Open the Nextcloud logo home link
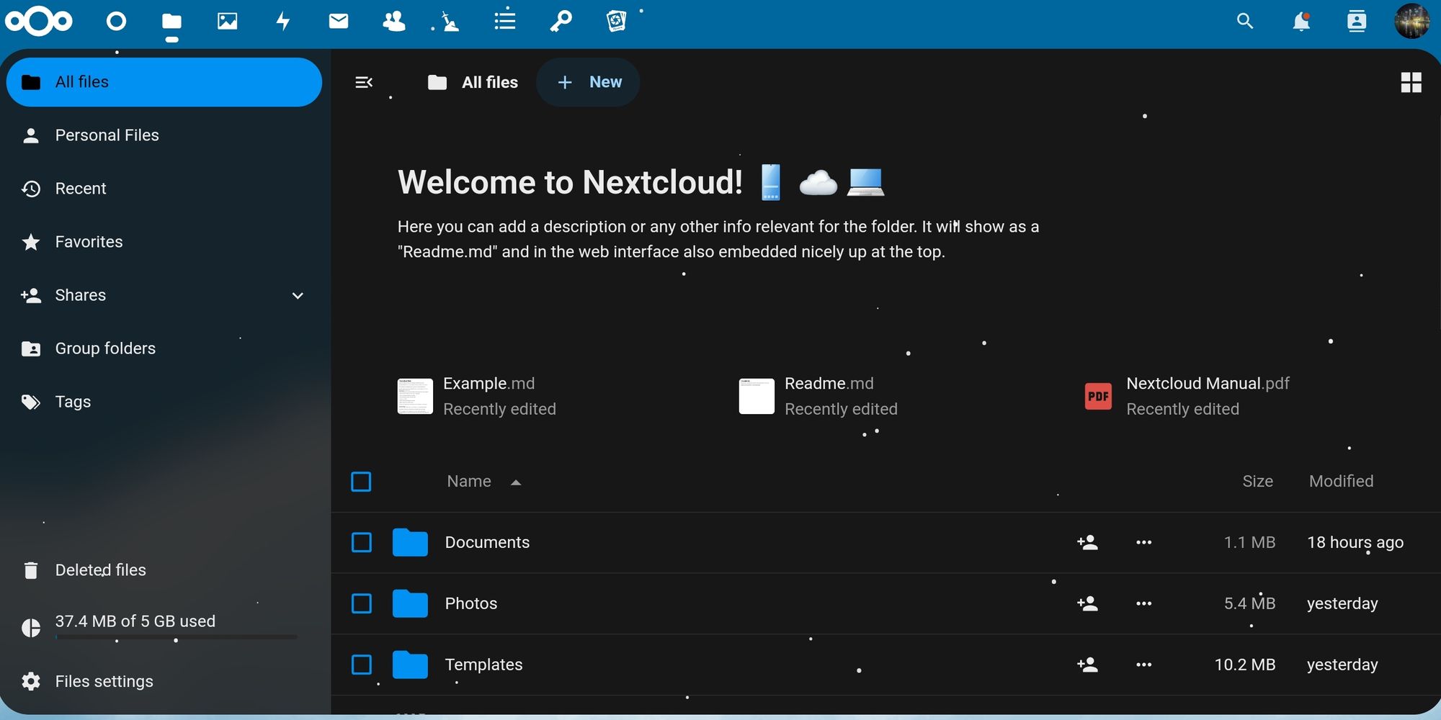 click(39, 22)
